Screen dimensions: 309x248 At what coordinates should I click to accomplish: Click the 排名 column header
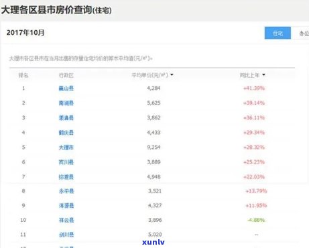pos(23,75)
